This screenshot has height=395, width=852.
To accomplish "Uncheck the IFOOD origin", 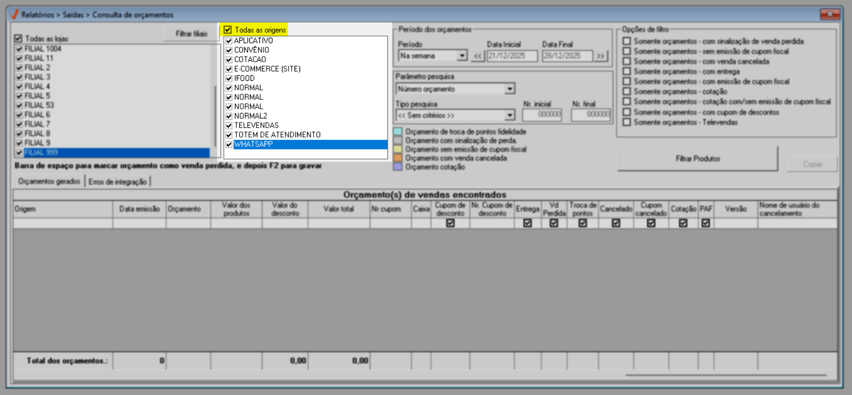I will (x=229, y=78).
